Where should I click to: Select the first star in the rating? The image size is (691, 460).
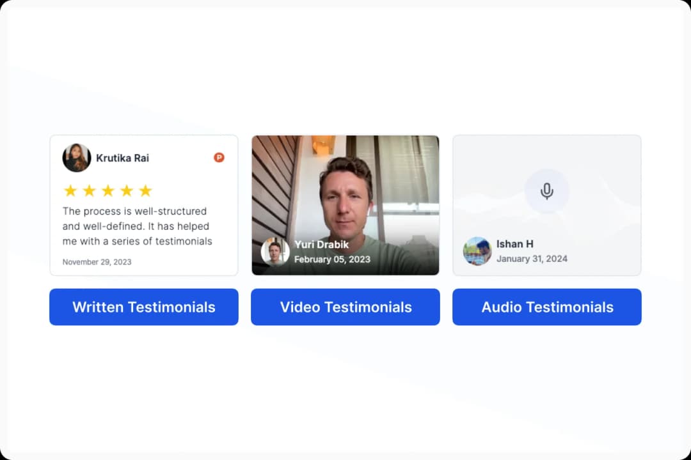click(70, 190)
